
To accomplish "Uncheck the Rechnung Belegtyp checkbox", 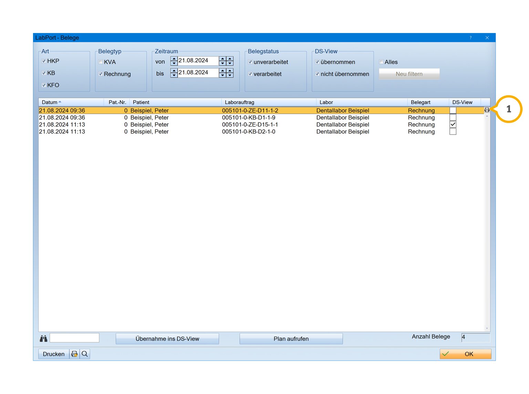I will (x=101, y=74).
